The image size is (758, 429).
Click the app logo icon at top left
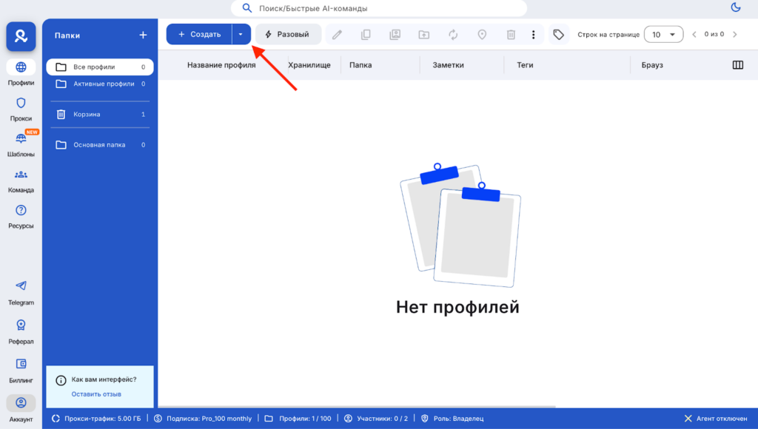pyautogui.click(x=21, y=36)
